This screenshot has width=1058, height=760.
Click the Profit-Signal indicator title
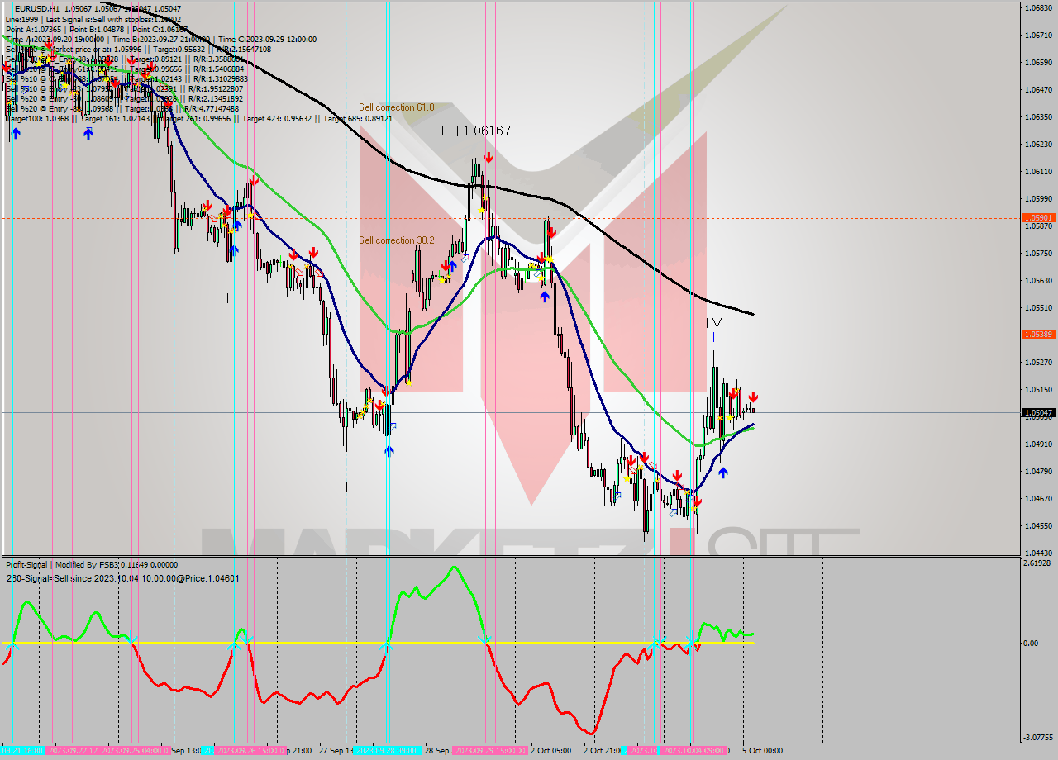pyautogui.click(x=25, y=565)
